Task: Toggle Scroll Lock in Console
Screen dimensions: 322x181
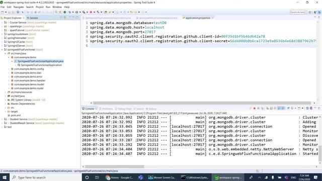Action: 271,109
